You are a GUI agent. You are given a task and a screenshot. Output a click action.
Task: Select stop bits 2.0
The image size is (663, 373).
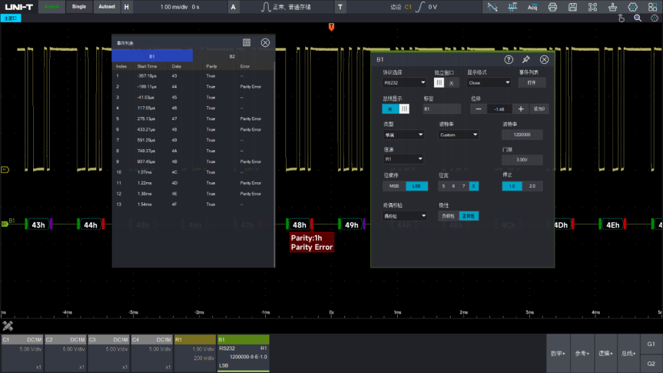pos(532,186)
